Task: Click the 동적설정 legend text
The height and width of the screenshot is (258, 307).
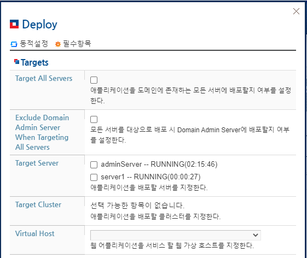Action: pyautogui.click(x=34, y=44)
